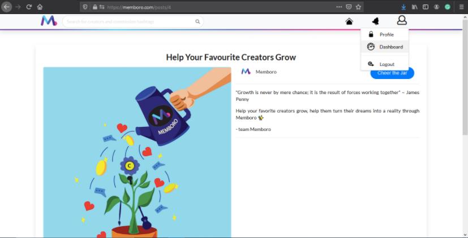Click the Cheer the Jar button

coord(392,73)
